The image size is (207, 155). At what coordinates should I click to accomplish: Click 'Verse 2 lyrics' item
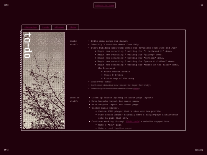[113, 75]
